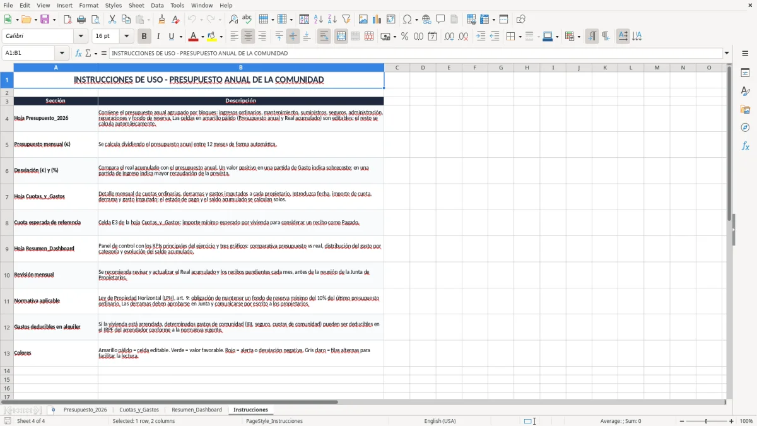Apply the red Font Color swatch
Image resolution: width=757 pixels, height=426 pixels.
[x=193, y=37]
